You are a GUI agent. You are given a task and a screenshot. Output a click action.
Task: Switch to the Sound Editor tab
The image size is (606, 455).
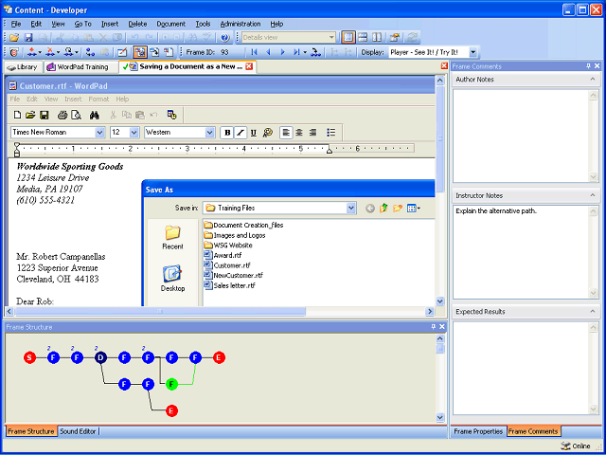click(78, 431)
